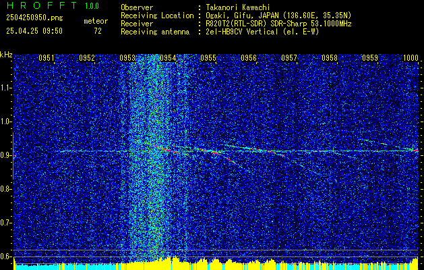
Task: Select the filename 2504250950.png
Action: pyautogui.click(x=34, y=18)
